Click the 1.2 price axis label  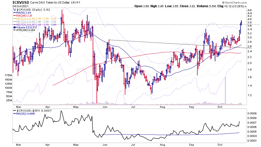coord(250,95)
